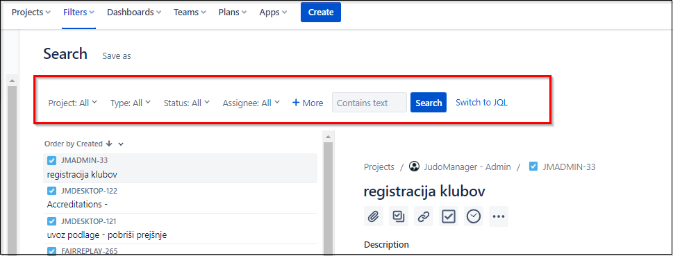Open the Projects menu
This screenshot has height=256, width=673.
point(31,12)
